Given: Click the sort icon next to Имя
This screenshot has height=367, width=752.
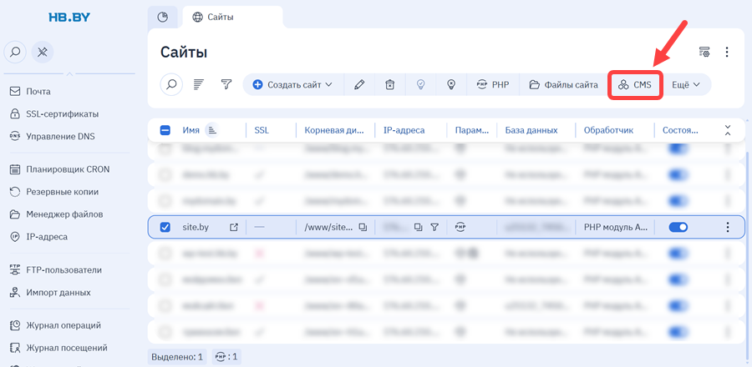Looking at the screenshot, I should pos(212,130).
